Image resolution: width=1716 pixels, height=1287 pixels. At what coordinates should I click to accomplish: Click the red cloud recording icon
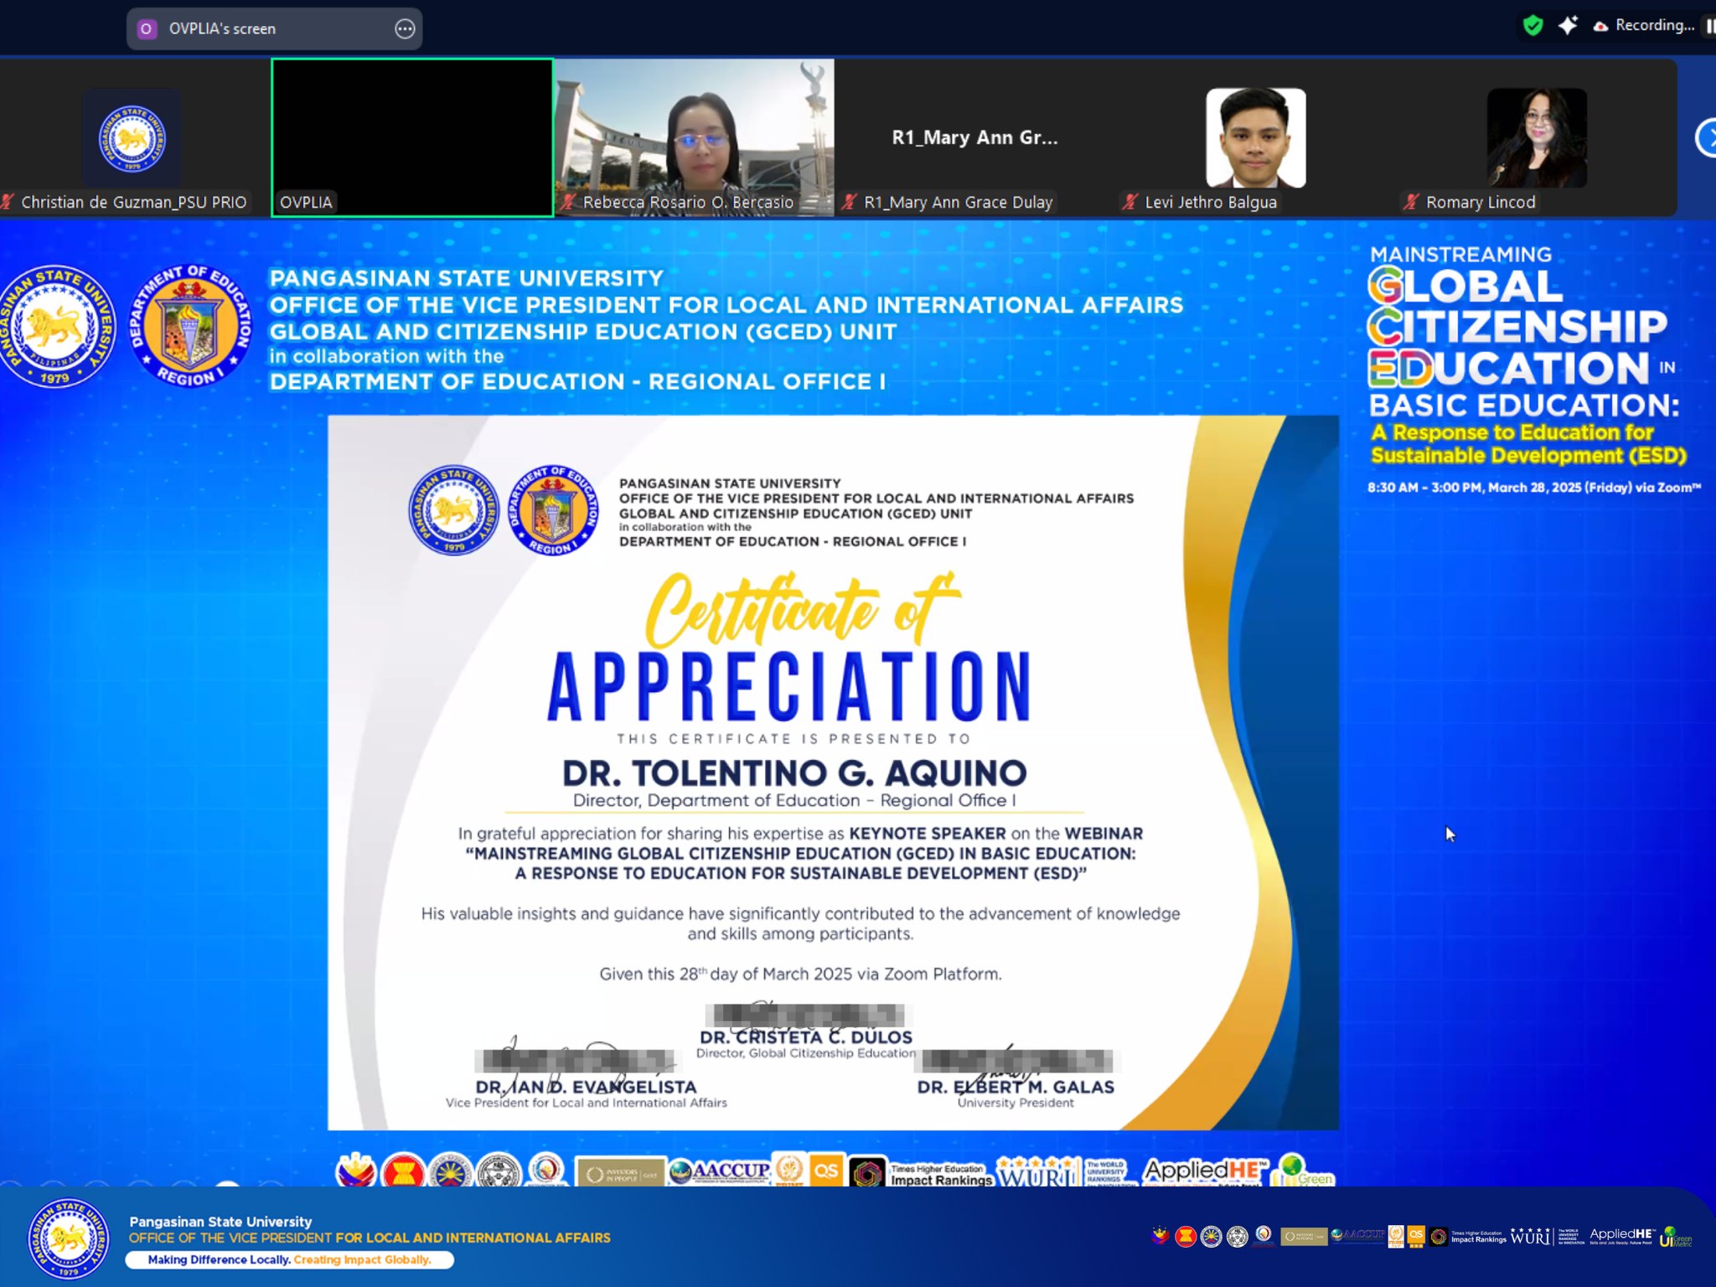(1600, 27)
